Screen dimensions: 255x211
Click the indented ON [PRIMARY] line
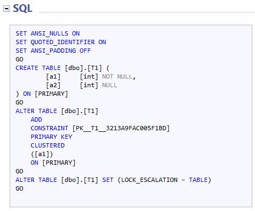tap(53, 163)
